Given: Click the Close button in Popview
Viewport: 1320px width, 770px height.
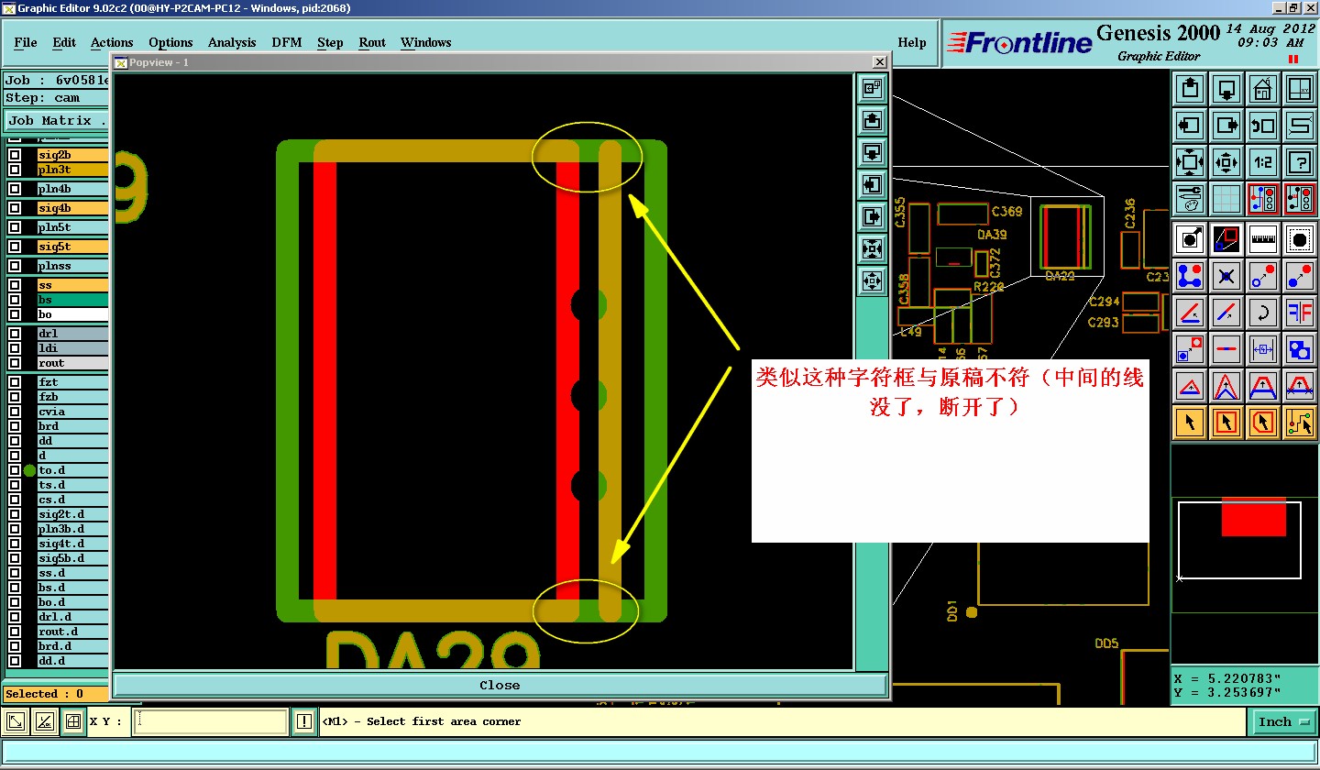Looking at the screenshot, I should [500, 685].
